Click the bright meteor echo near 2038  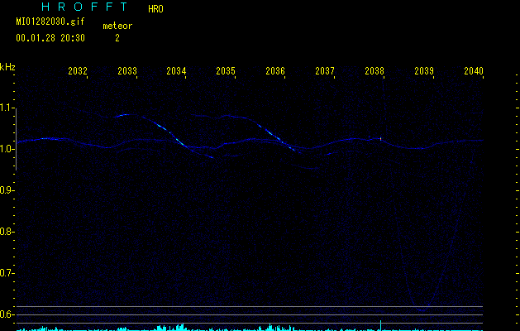pos(380,139)
